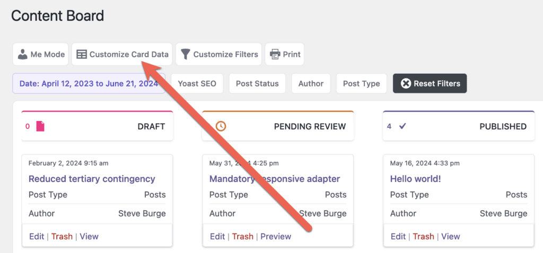
Task: Trash the Hello world! post
Action: pyautogui.click(x=423, y=236)
